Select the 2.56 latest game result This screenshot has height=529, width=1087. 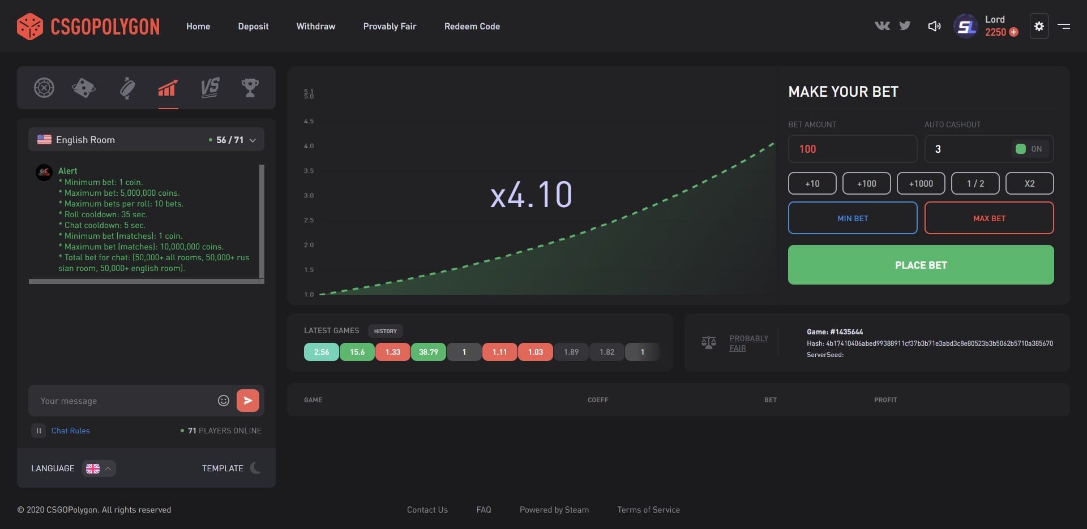click(x=322, y=352)
